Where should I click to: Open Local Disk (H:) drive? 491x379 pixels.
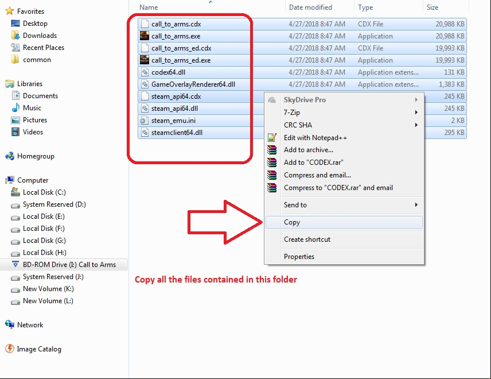(45, 252)
